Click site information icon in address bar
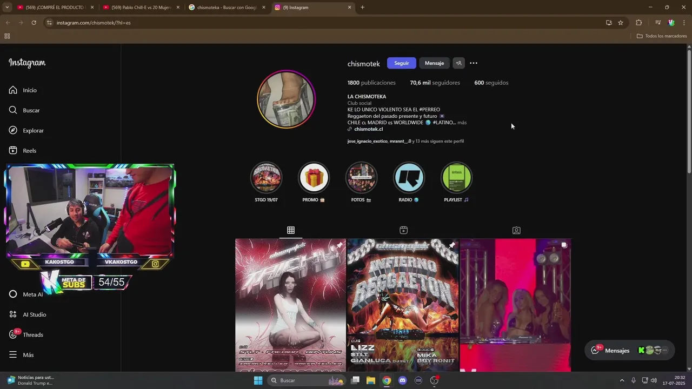This screenshot has width=692, height=389. [x=49, y=23]
